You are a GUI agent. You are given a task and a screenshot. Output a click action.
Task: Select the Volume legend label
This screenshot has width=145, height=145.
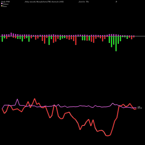tap(6, 4)
